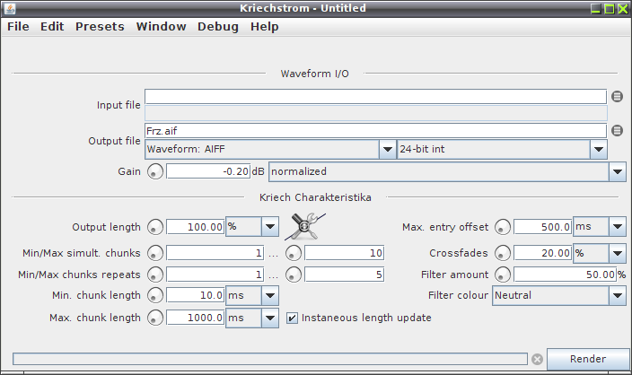Click the Max. entry offset field 500.0
This screenshot has height=375, width=632.
tap(542, 227)
